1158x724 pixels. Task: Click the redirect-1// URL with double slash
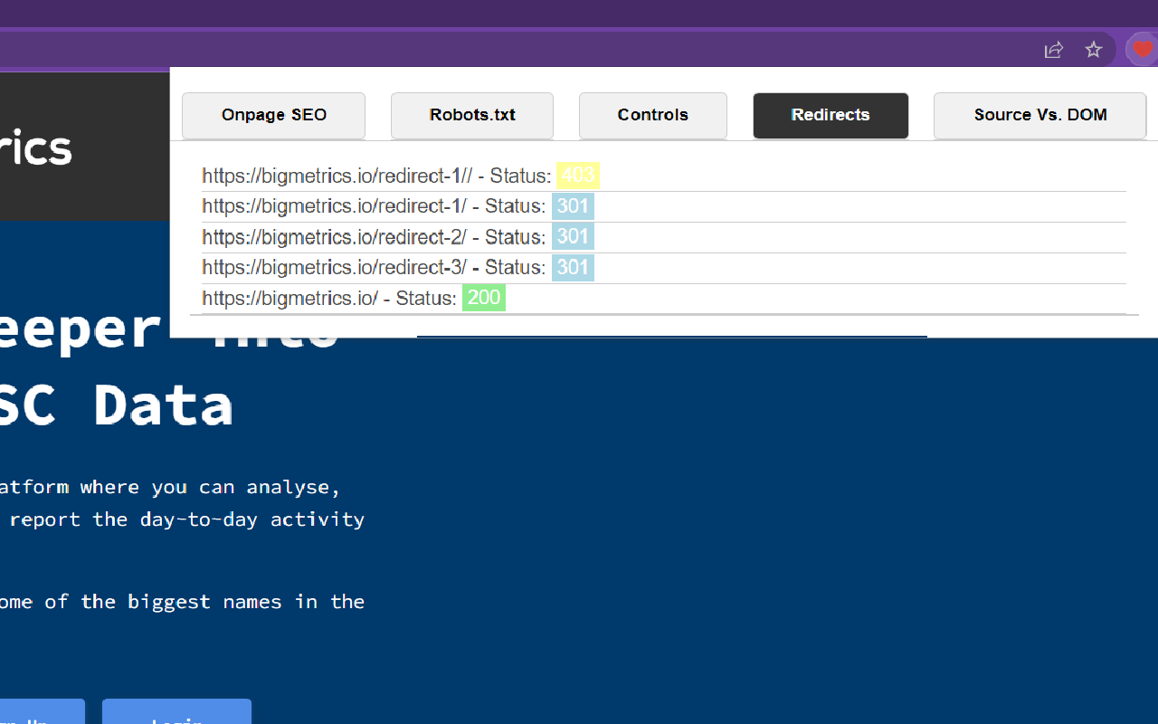tap(337, 176)
